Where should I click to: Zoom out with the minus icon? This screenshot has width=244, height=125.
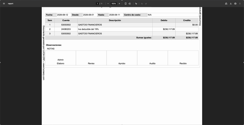(x=108, y=3)
